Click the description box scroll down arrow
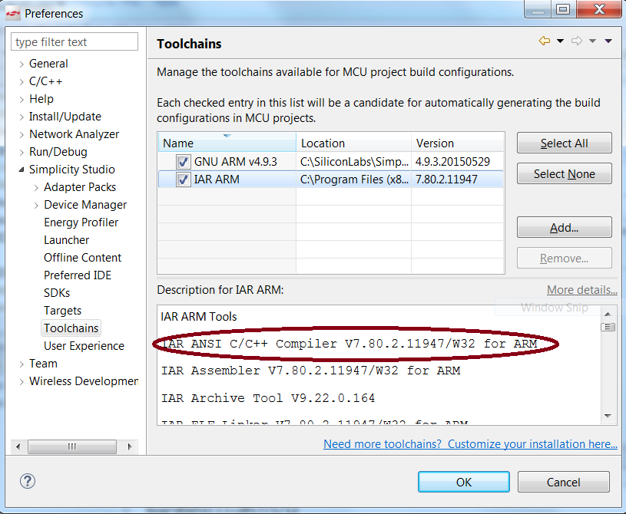Screen dimensions: 626x514 (608, 416)
